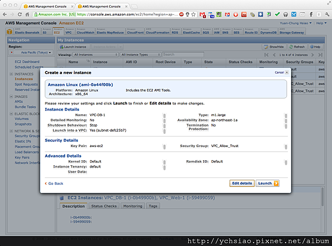
Task: Click the Launch Instance toolbar button
Action: [74, 47]
